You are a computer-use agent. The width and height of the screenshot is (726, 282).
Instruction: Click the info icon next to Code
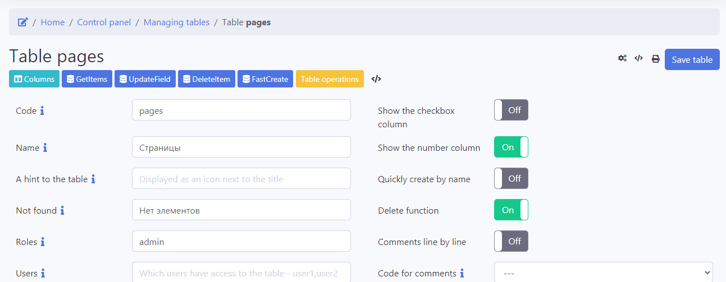click(42, 110)
